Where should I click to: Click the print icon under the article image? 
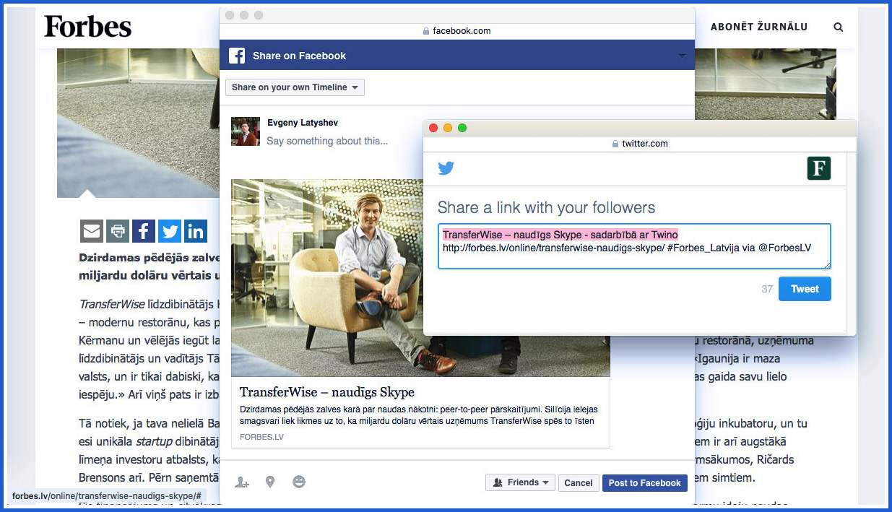click(118, 231)
